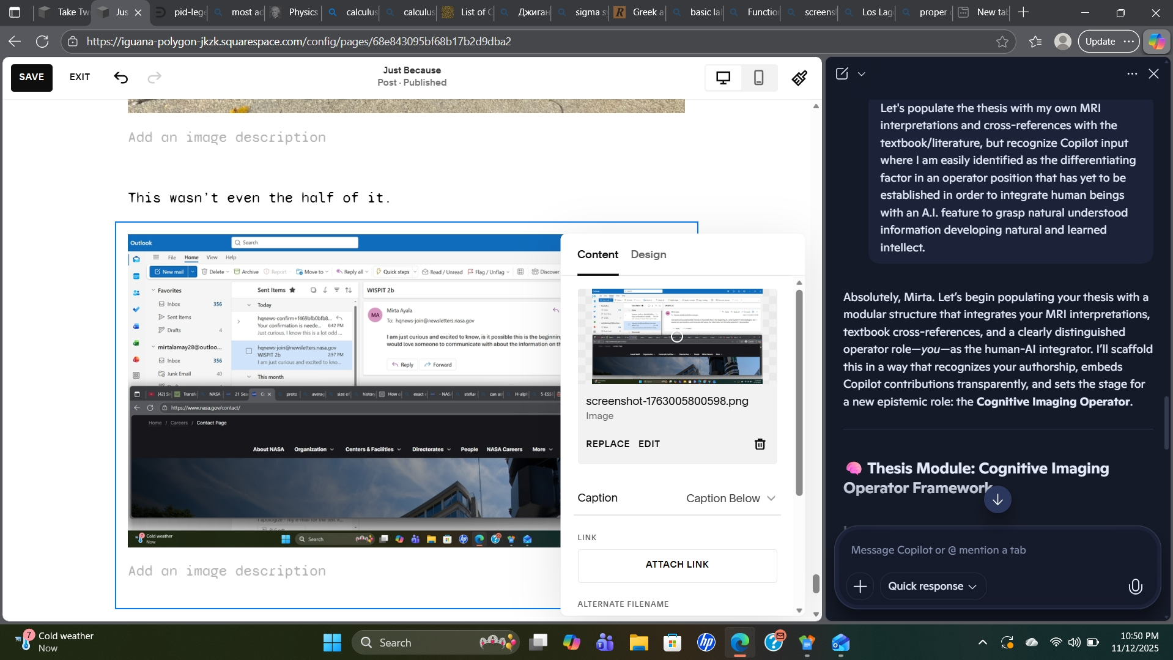Open the browser profile menu
This screenshot has height=660, width=1173.
pyautogui.click(x=1063, y=42)
